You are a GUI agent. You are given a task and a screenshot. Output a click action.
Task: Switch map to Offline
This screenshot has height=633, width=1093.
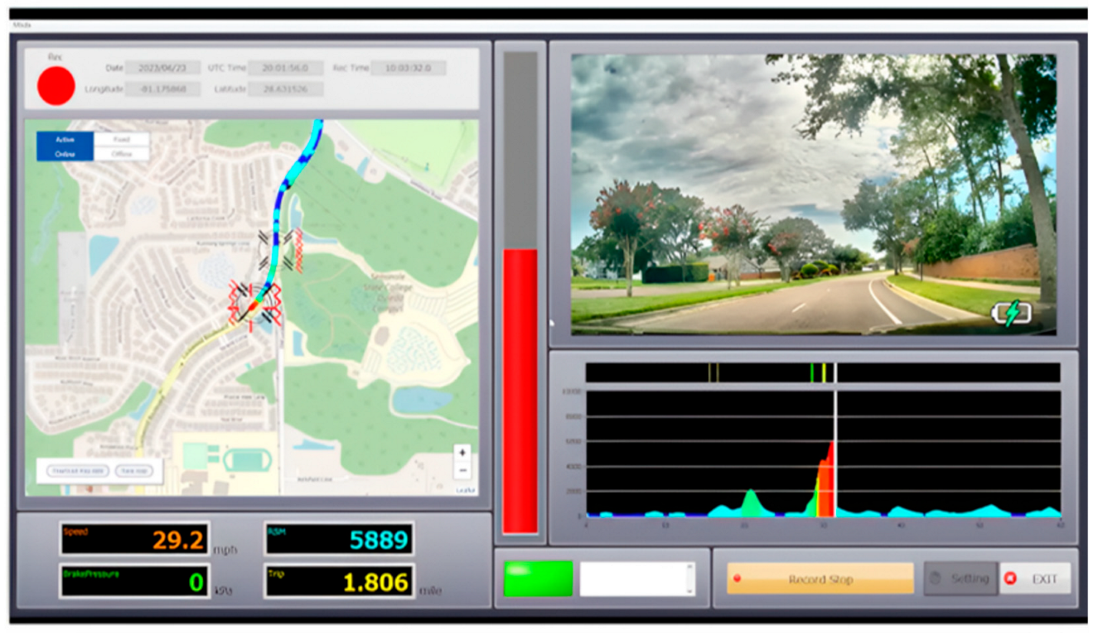(x=122, y=154)
